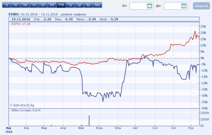Click the Фев month axis label
This screenshot has height=135, width=212.
coord(26,128)
